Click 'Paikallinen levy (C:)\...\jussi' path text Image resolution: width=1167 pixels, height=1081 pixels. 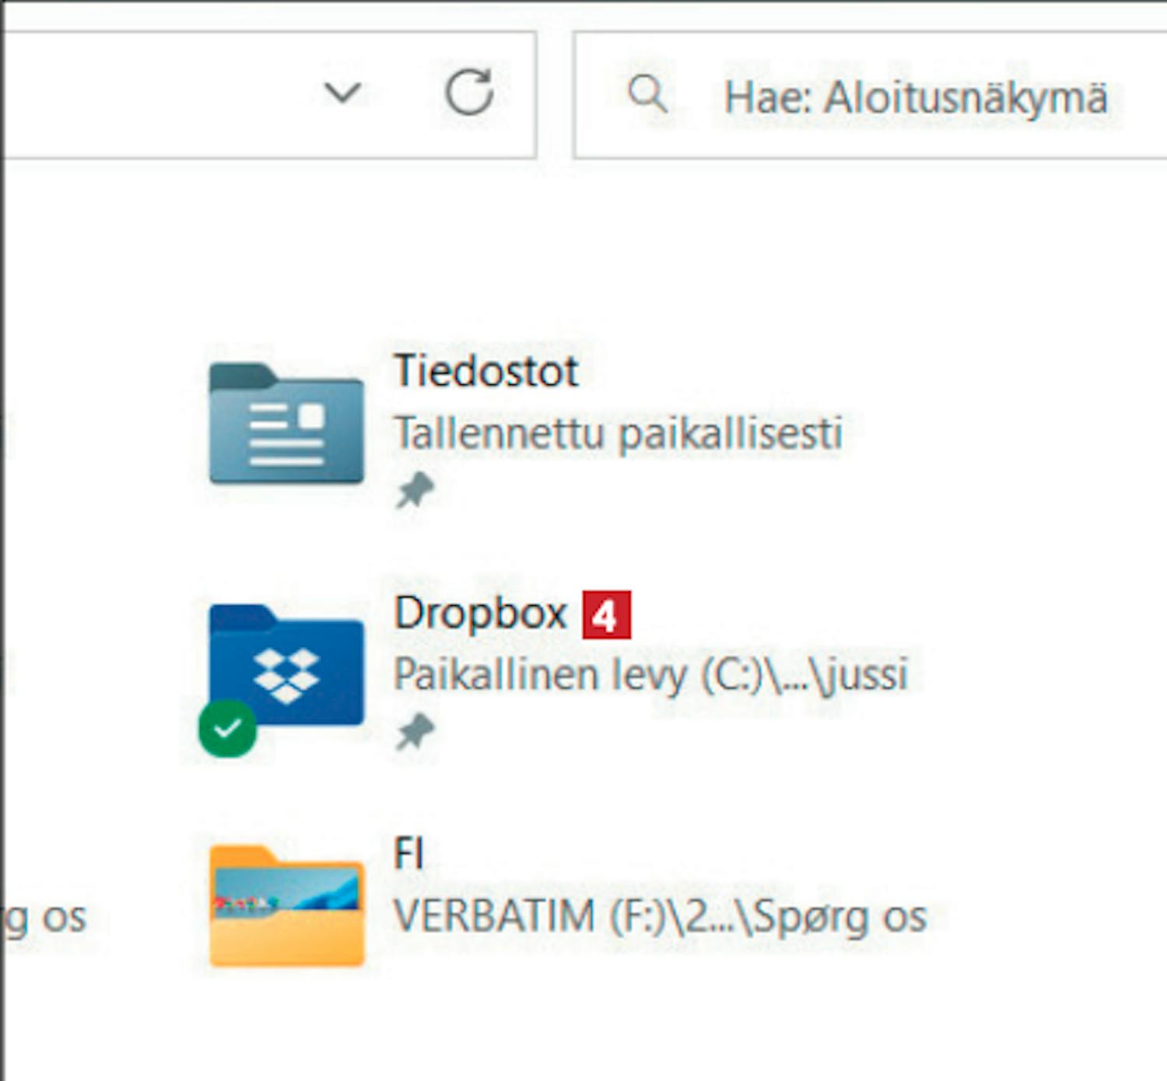pyautogui.click(x=651, y=674)
